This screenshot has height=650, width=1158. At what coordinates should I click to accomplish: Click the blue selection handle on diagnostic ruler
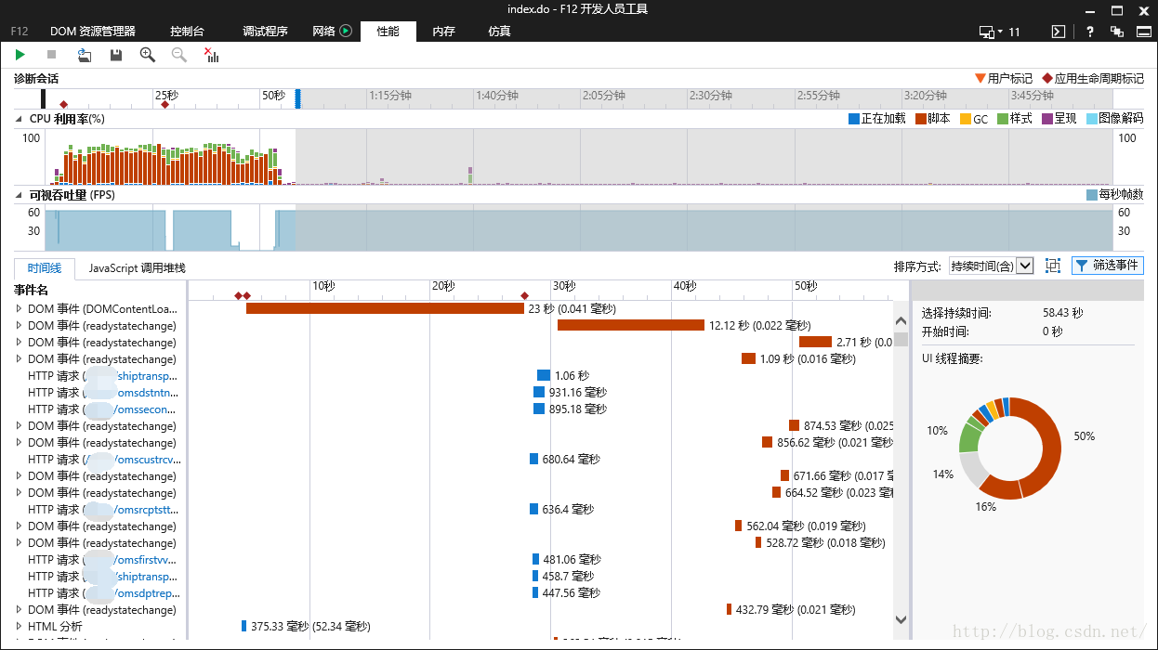(x=298, y=98)
